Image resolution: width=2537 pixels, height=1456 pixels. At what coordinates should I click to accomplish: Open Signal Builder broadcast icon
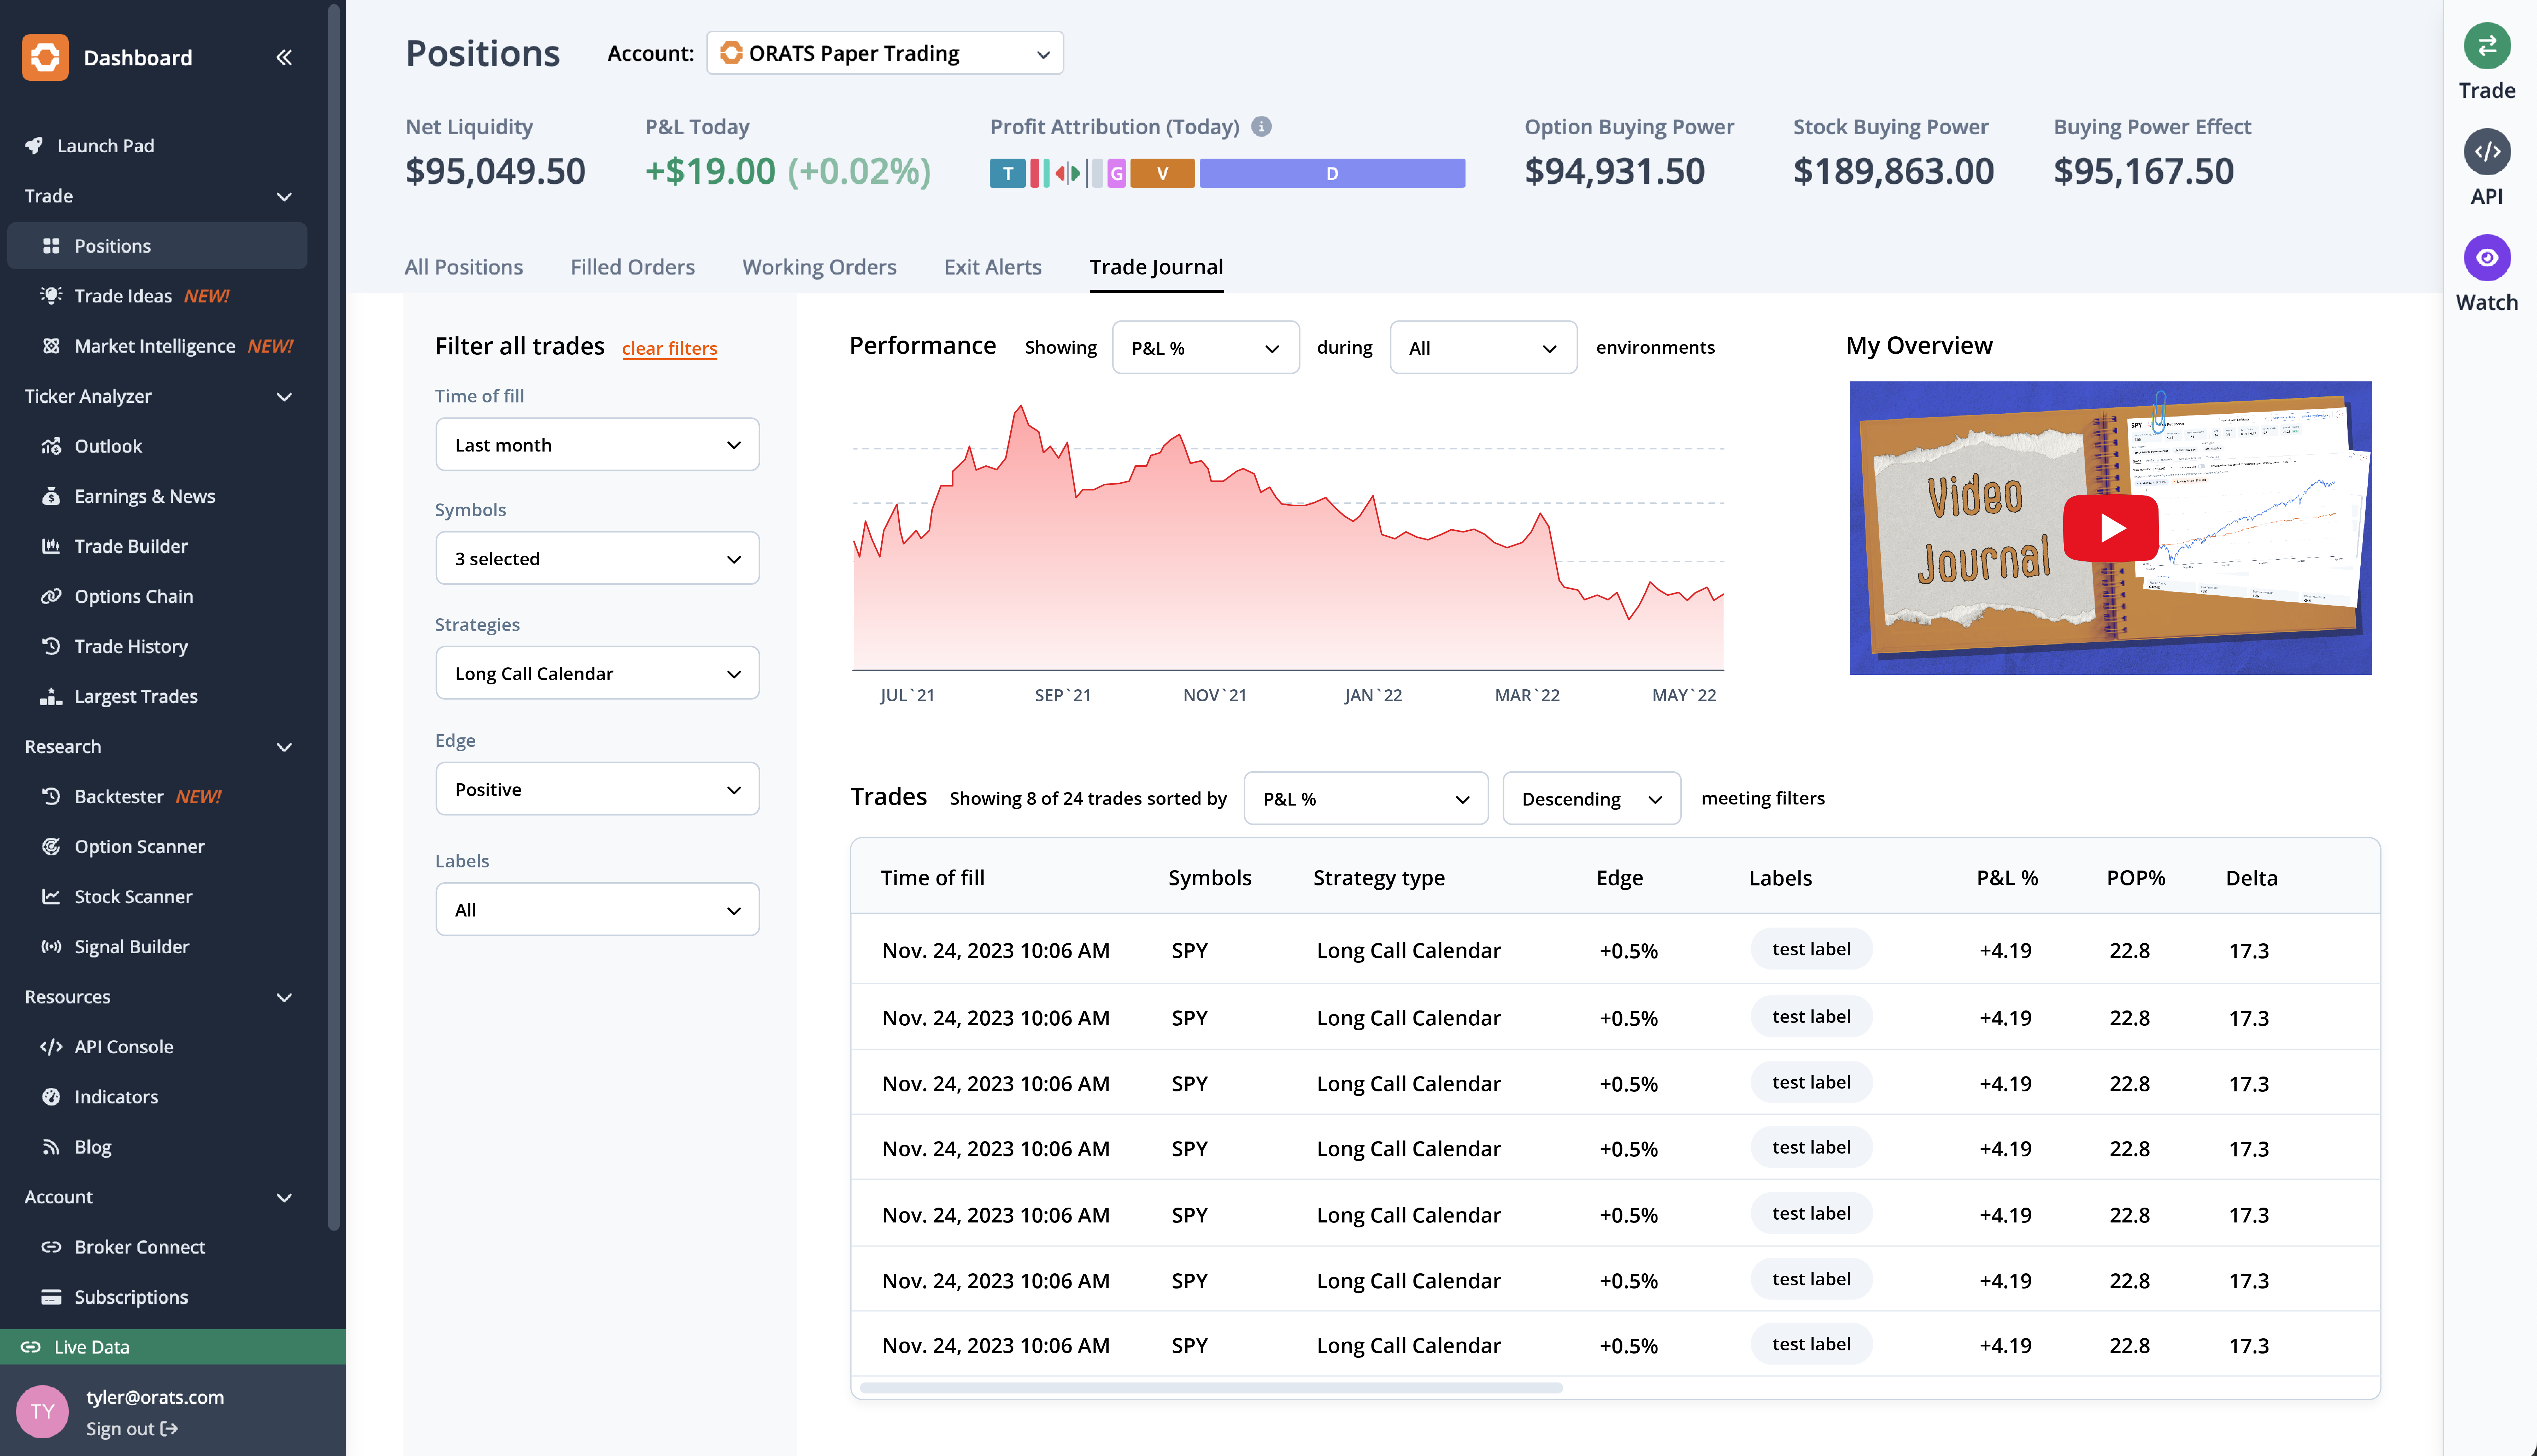[51, 946]
